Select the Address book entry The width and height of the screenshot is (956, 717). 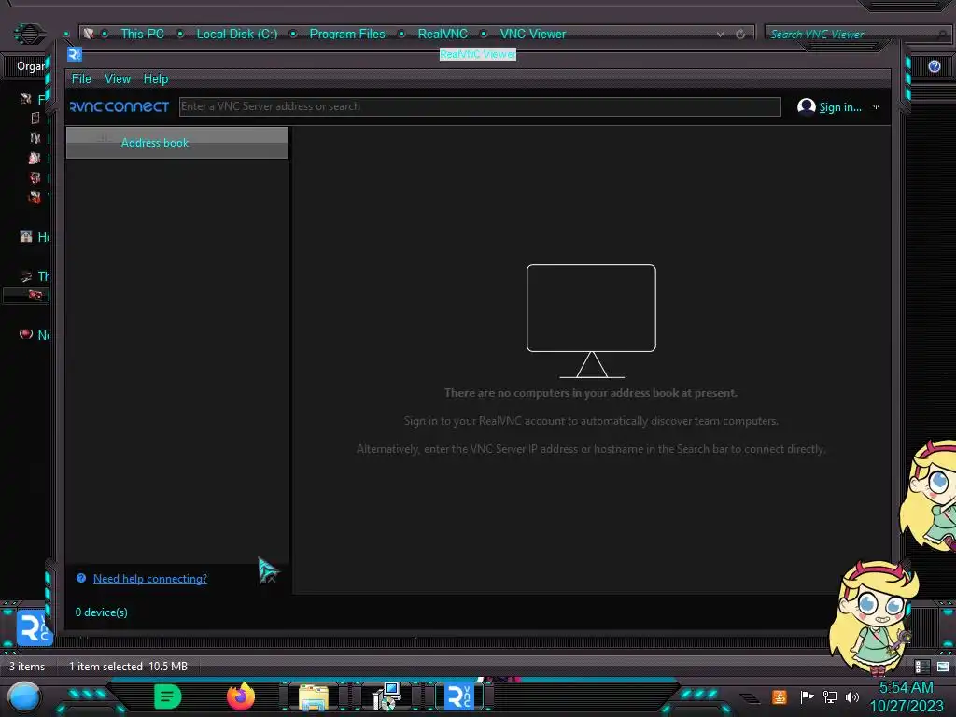(176, 143)
